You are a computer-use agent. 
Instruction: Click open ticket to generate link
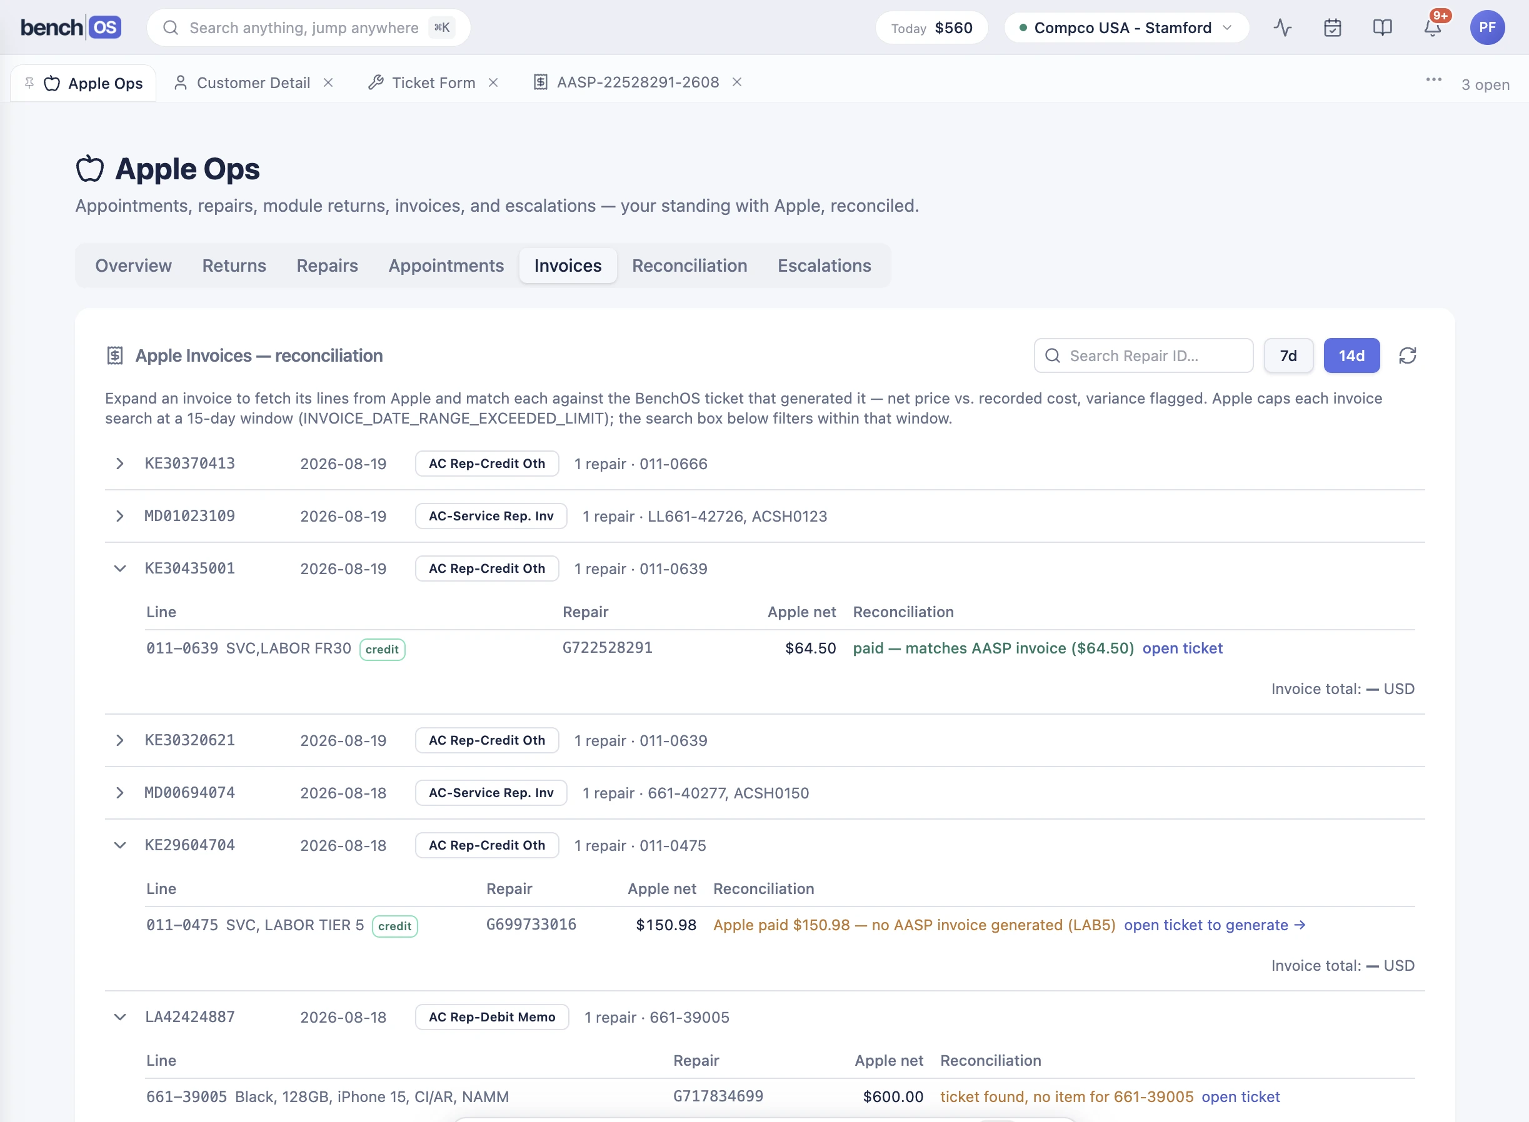(1215, 925)
